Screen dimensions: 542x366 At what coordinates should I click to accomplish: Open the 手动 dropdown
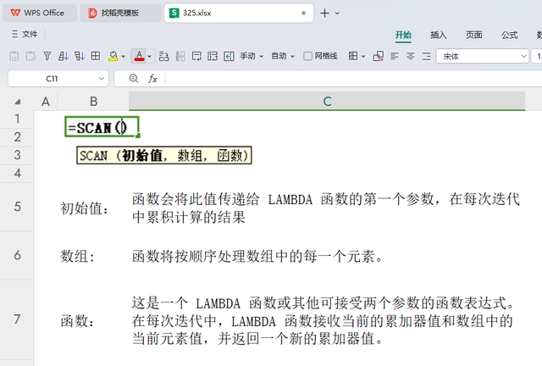tap(252, 56)
